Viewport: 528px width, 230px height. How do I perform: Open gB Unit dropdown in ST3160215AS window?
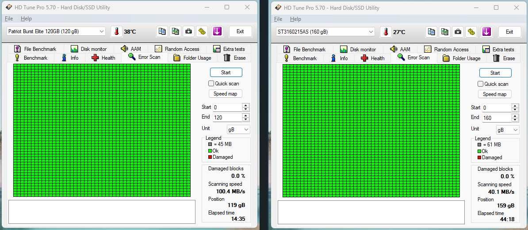coord(508,130)
